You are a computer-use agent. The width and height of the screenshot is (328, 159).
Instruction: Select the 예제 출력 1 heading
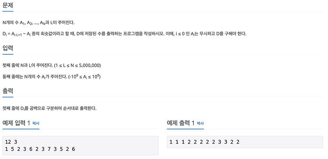(181, 123)
